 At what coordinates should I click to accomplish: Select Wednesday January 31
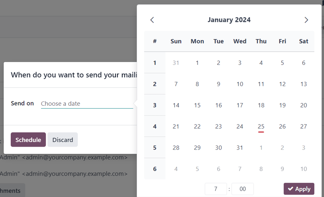[240, 148]
